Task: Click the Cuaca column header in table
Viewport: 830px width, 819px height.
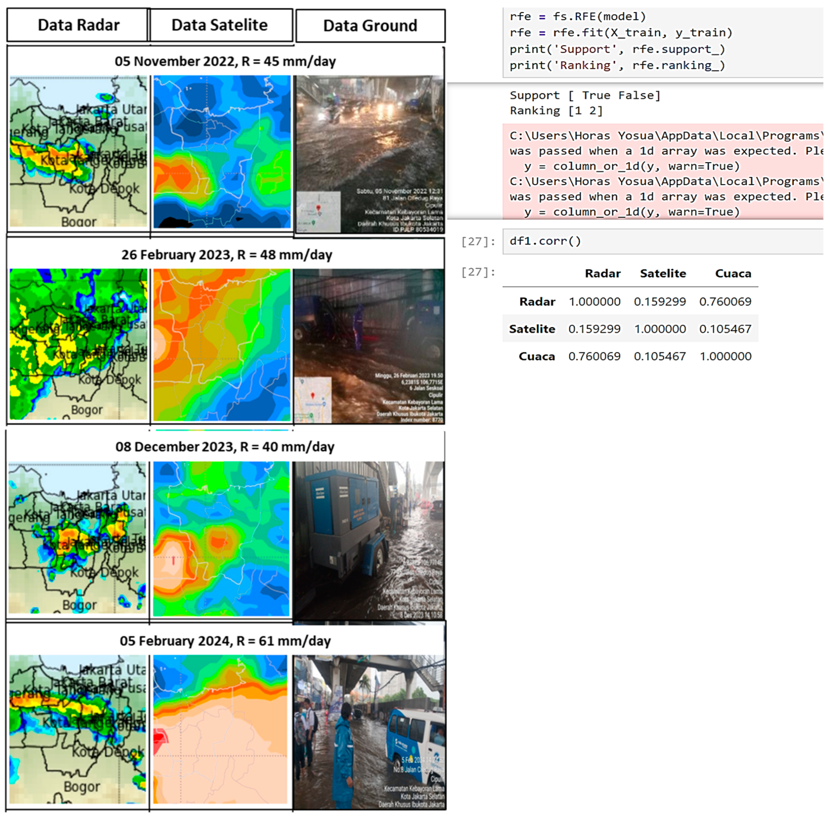Action: tap(733, 274)
